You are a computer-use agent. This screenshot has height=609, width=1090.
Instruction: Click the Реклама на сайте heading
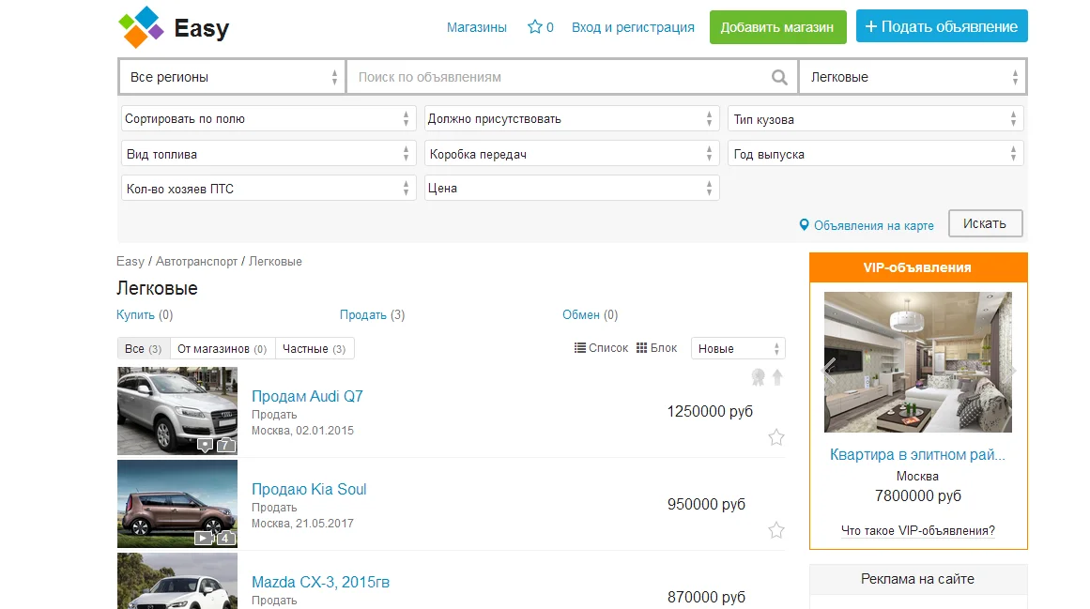pyautogui.click(x=917, y=579)
